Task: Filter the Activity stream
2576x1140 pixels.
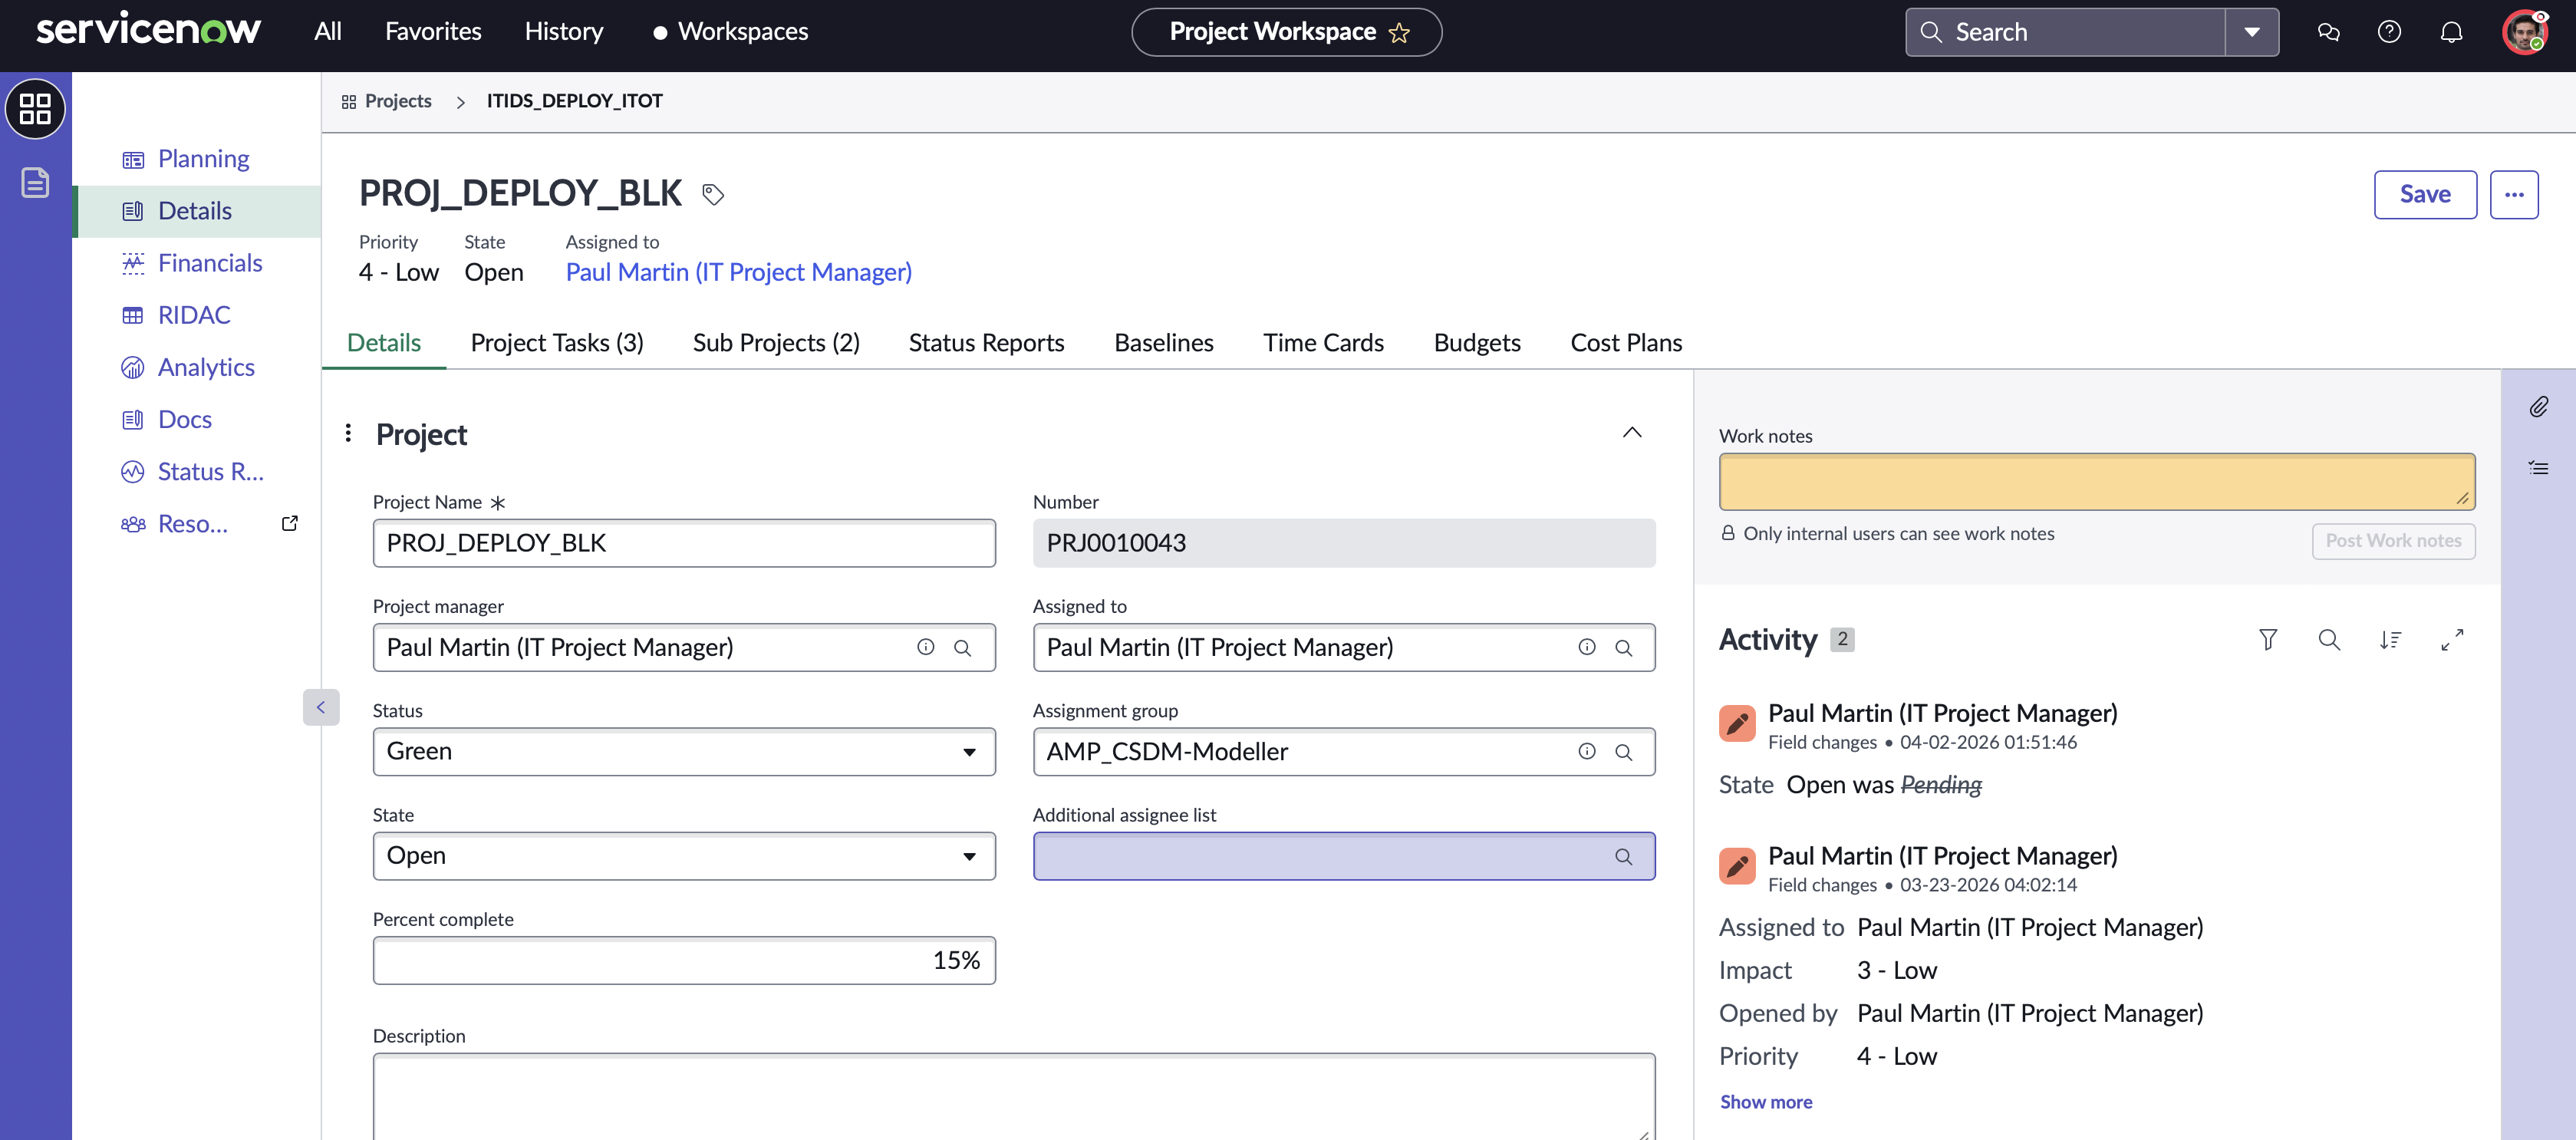Action: (x=2268, y=640)
